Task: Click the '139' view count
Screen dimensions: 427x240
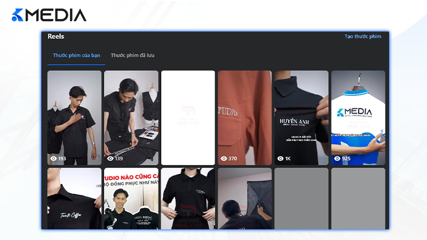Action: (119, 158)
